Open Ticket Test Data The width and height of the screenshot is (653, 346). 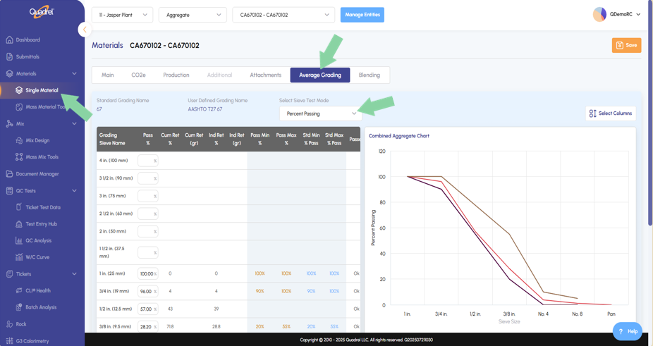(x=42, y=207)
